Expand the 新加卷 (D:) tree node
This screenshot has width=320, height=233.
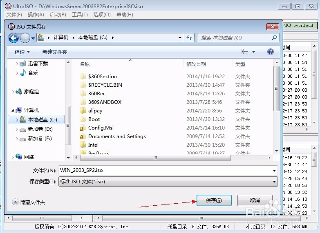pos(17,129)
